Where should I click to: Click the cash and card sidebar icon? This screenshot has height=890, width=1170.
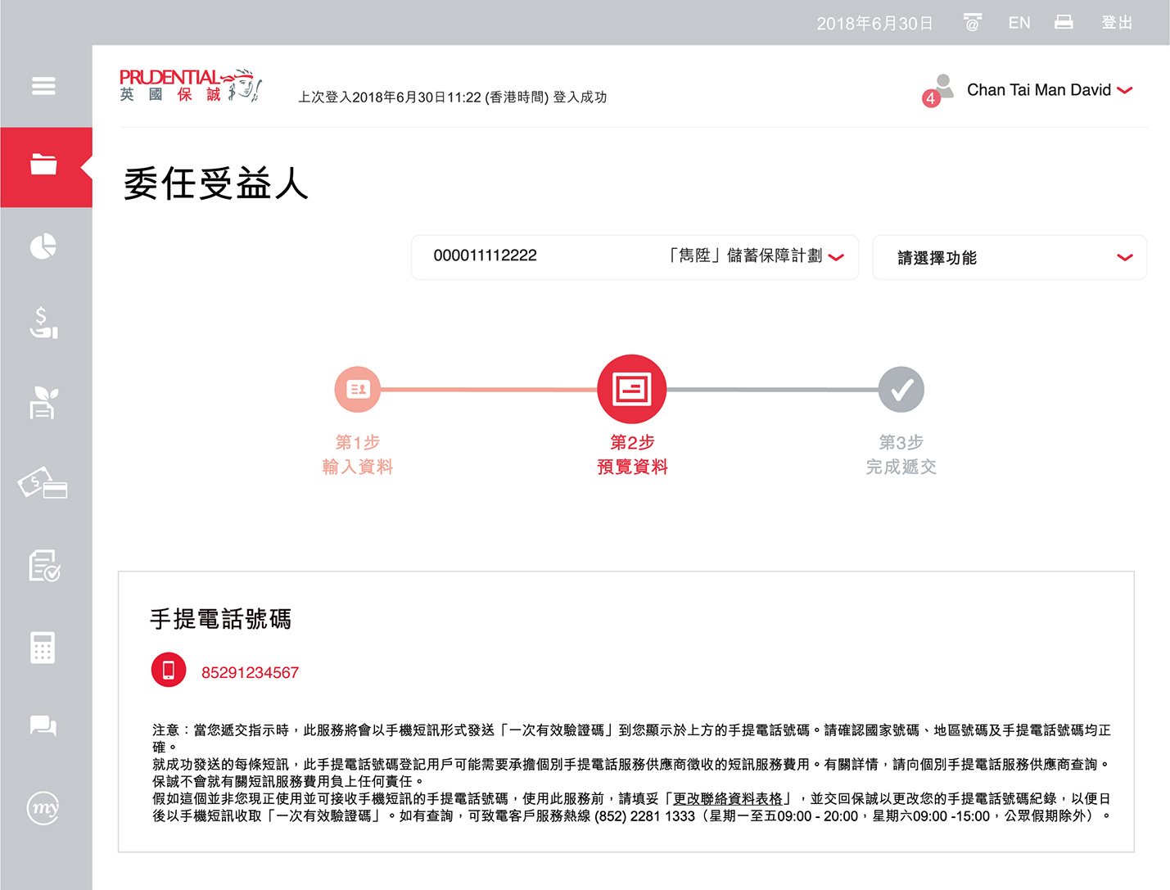(43, 483)
